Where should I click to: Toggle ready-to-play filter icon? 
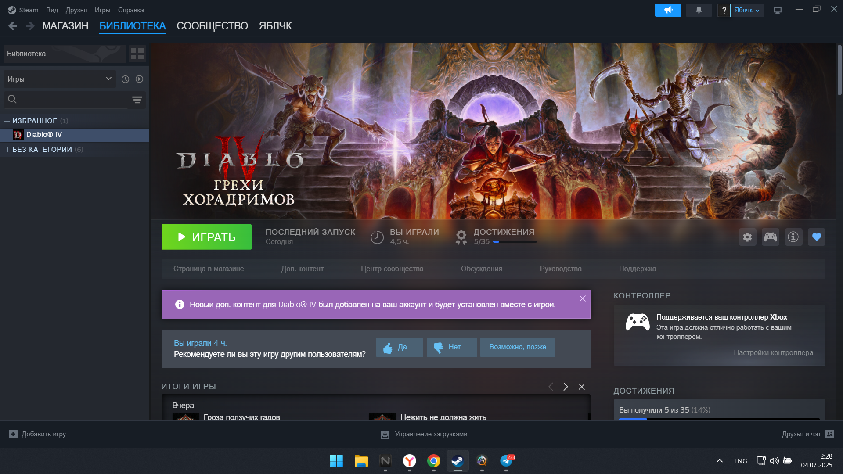[x=139, y=79]
